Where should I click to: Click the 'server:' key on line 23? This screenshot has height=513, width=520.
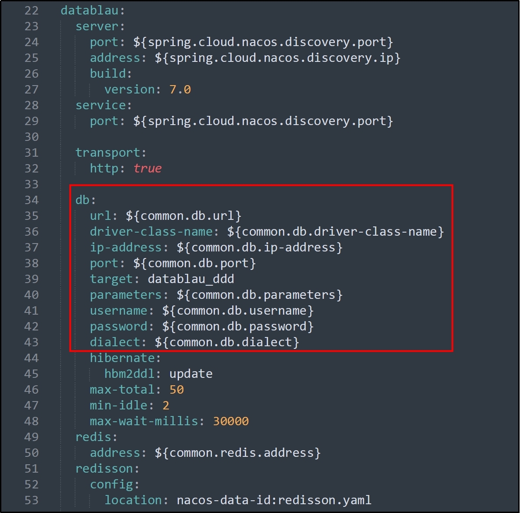[x=100, y=26]
